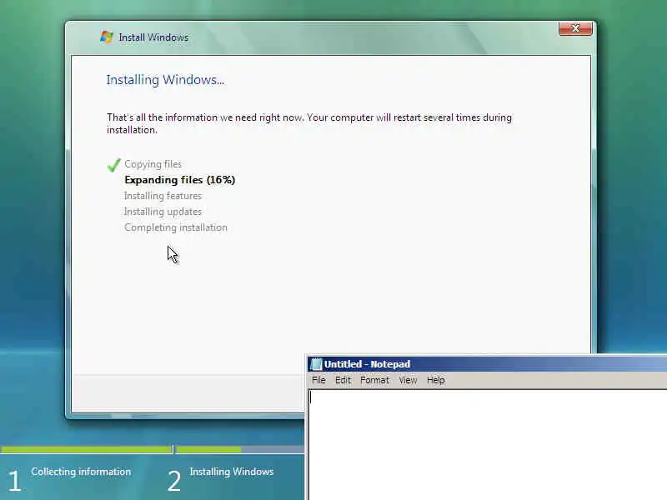Click the green checkmark next to Copying files
The height and width of the screenshot is (500, 667).
click(114, 165)
